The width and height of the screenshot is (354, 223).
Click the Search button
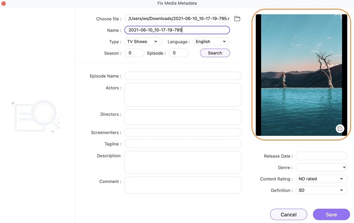pos(215,53)
